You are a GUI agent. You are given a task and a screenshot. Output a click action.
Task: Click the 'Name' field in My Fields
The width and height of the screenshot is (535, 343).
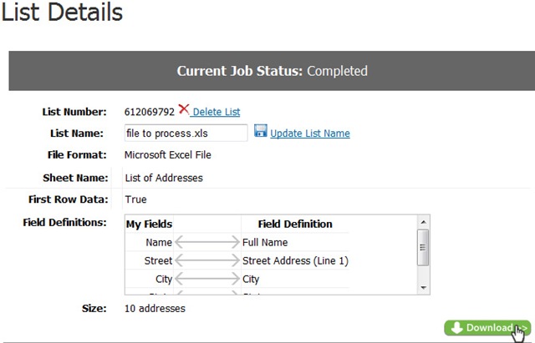coord(159,242)
